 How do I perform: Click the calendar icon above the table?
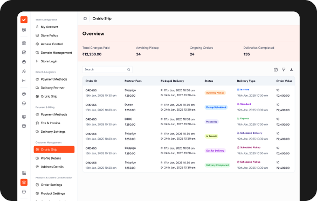pos(275,69)
